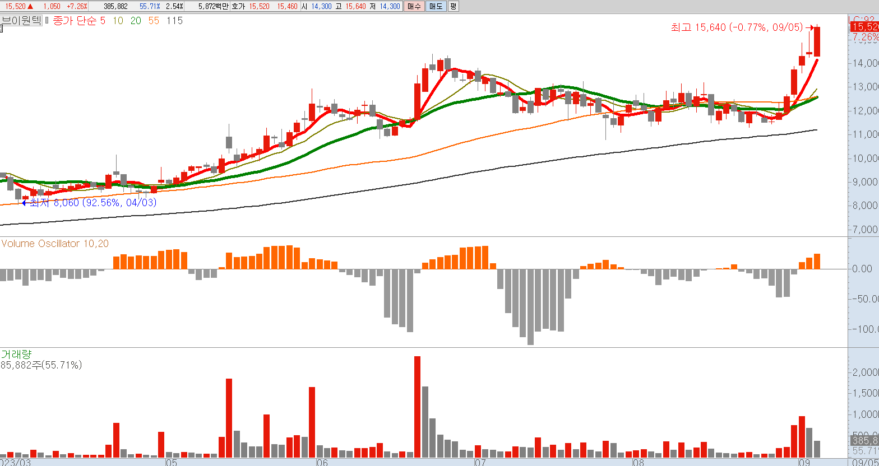The image size is (879, 466).
Task: Click the 13,000 price axis label
Action: (x=866, y=87)
